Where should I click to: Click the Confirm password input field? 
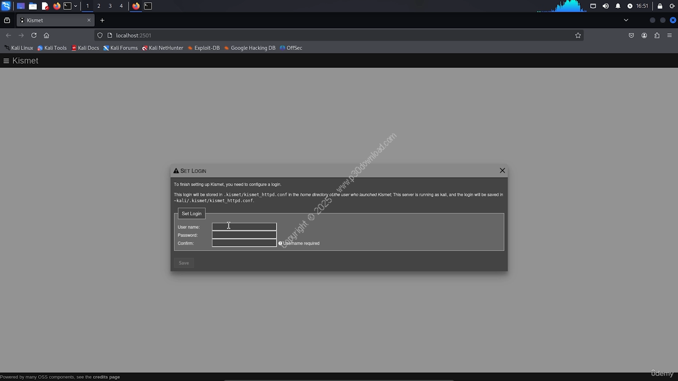pos(244,243)
